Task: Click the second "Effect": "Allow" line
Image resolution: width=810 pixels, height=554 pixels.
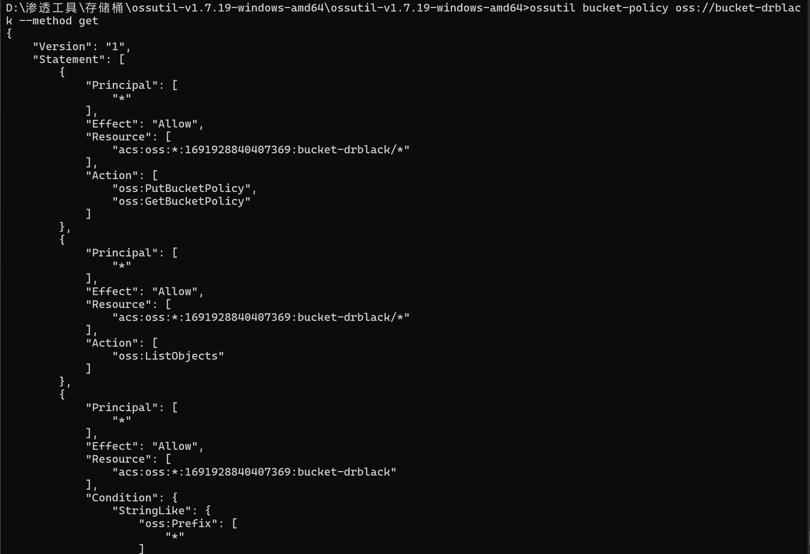Action: click(x=145, y=292)
